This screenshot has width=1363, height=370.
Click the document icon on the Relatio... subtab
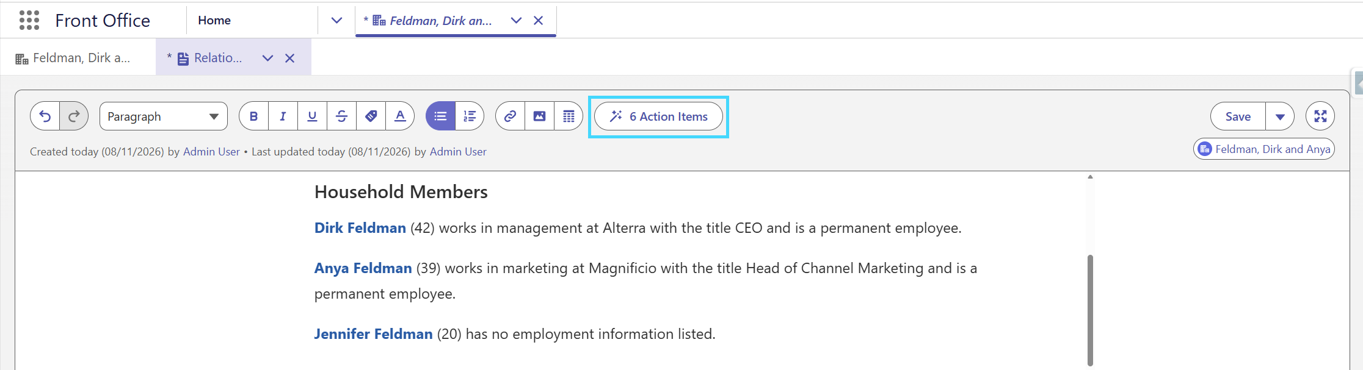(x=183, y=59)
